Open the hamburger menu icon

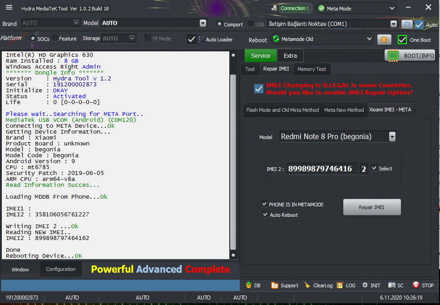[9, 7]
